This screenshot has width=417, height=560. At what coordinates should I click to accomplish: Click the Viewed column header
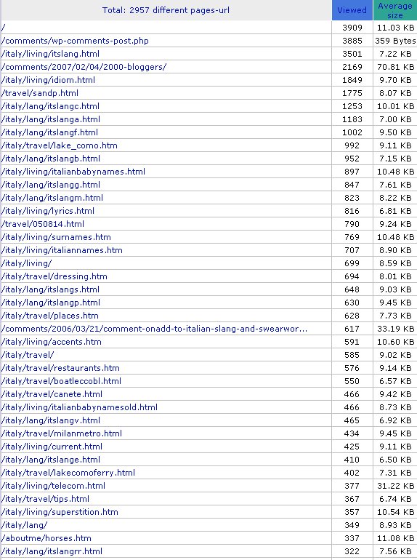pos(352,10)
